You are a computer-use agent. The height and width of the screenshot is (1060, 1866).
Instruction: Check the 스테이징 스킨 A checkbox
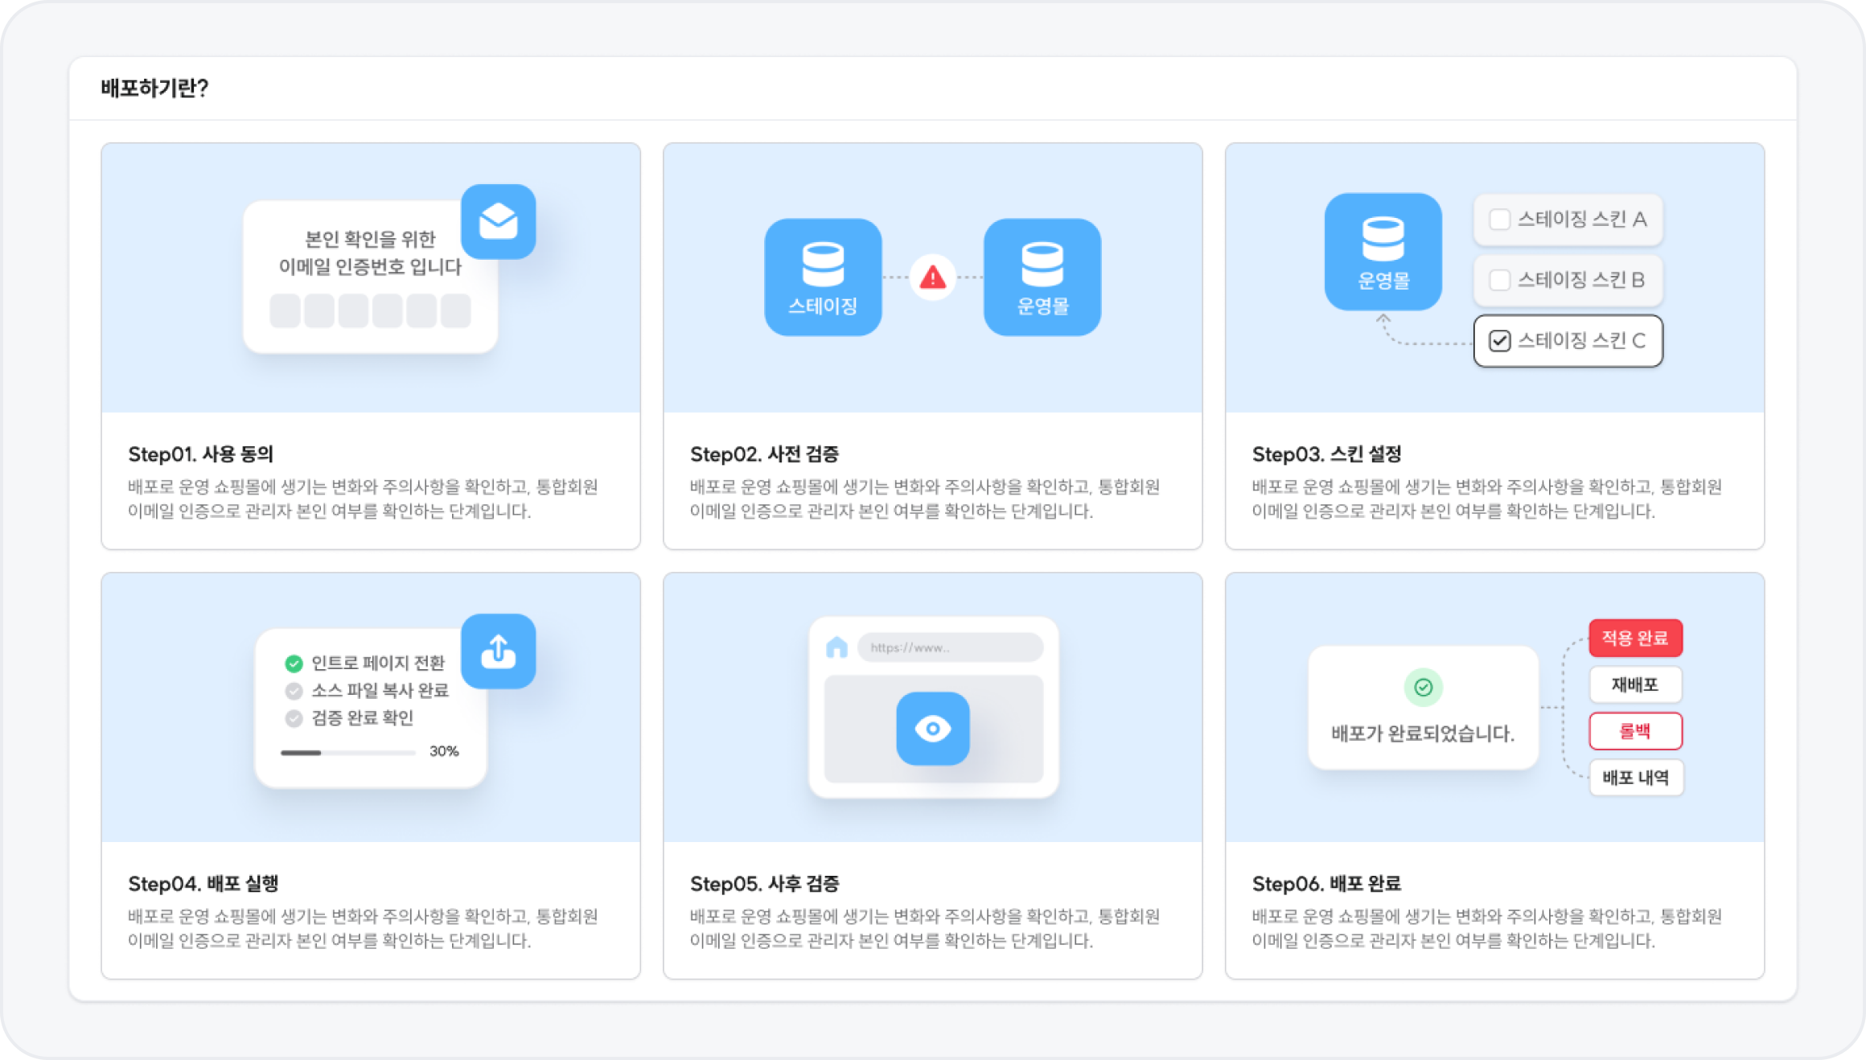click(x=1499, y=220)
